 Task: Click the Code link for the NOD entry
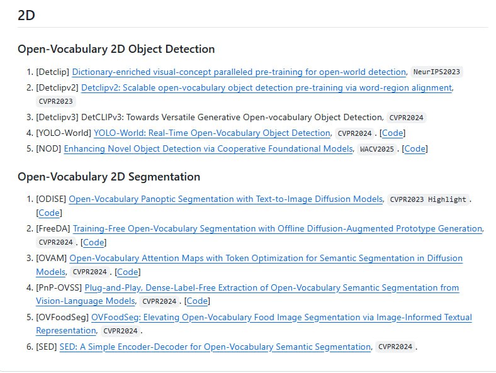[415, 149]
